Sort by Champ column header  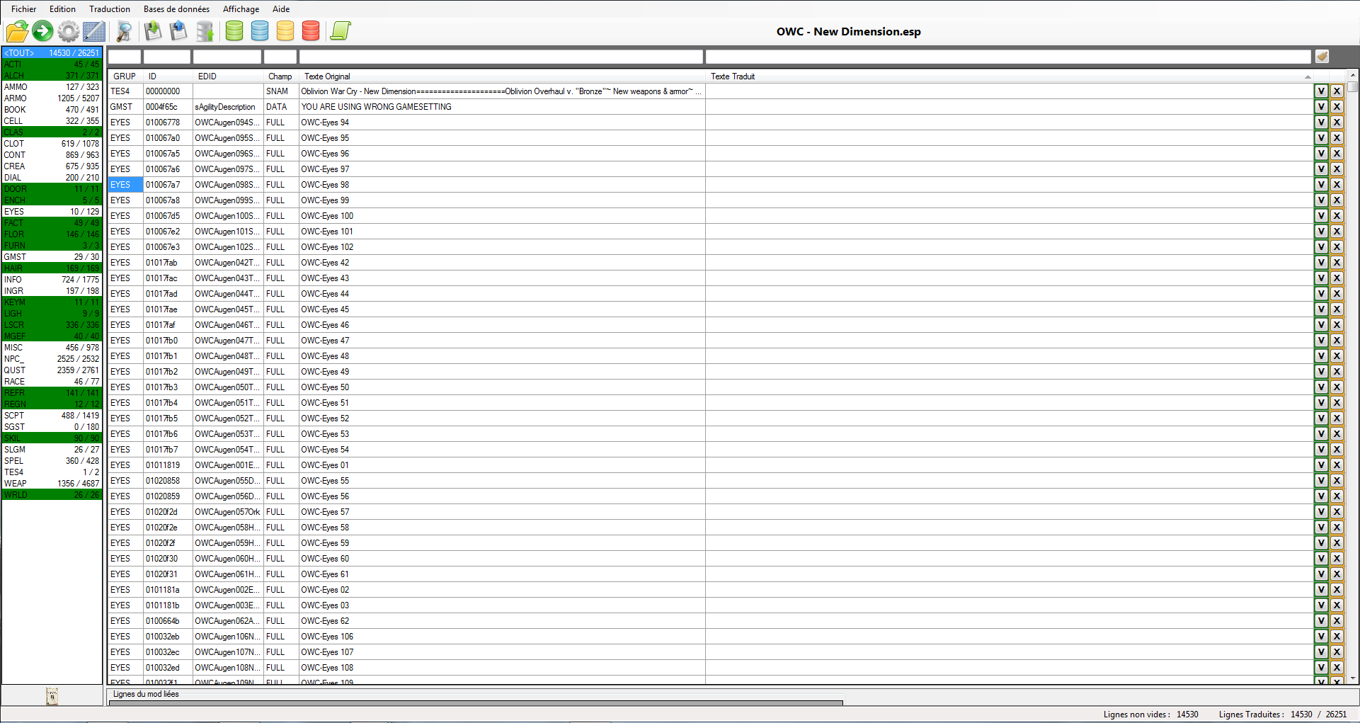(x=280, y=76)
